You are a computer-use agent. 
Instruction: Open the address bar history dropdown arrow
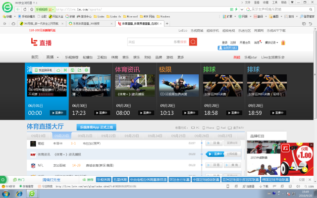242,9
